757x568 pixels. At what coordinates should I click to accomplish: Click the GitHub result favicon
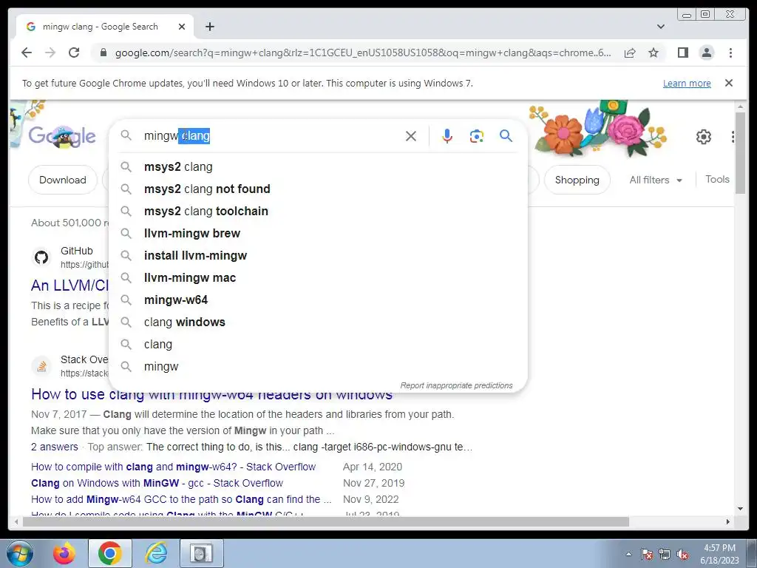coord(41,257)
